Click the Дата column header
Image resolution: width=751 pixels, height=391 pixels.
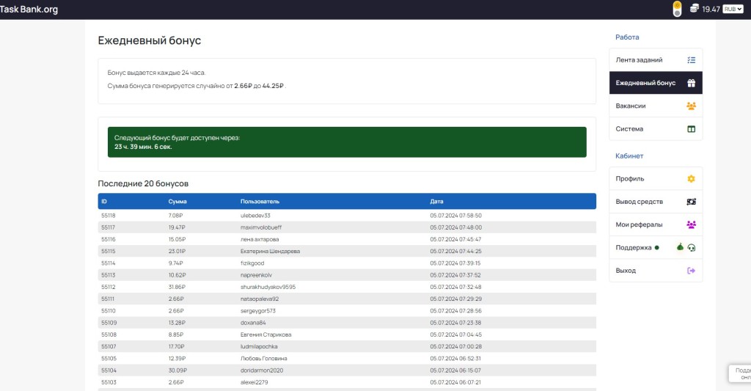click(436, 201)
